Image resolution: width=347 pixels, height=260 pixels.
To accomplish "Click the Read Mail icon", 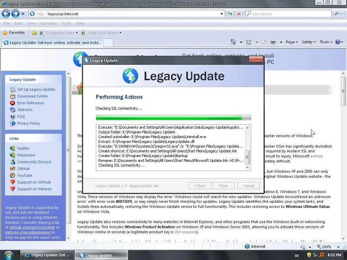I will point(263,42).
